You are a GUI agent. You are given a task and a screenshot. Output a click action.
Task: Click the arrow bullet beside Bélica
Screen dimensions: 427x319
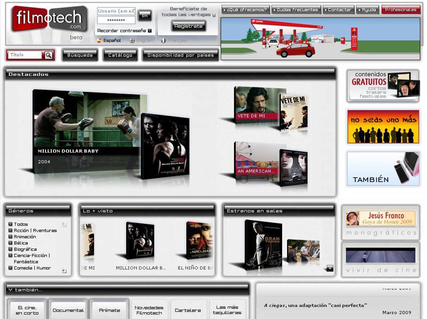(x=10, y=243)
